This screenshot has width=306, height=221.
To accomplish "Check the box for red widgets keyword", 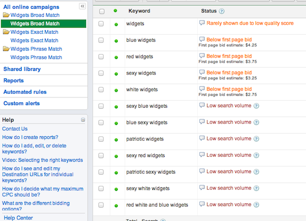I will [101, 57].
